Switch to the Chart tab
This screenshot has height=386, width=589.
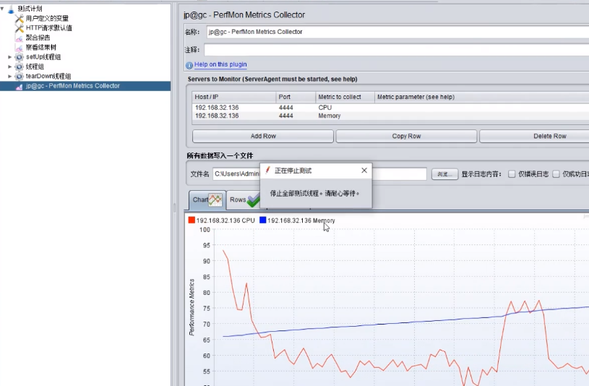[x=207, y=200]
